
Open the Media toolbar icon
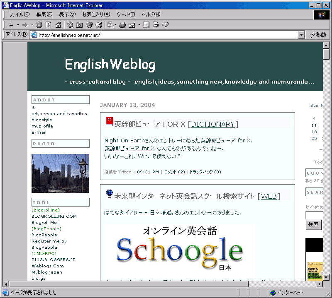tap(89, 25)
